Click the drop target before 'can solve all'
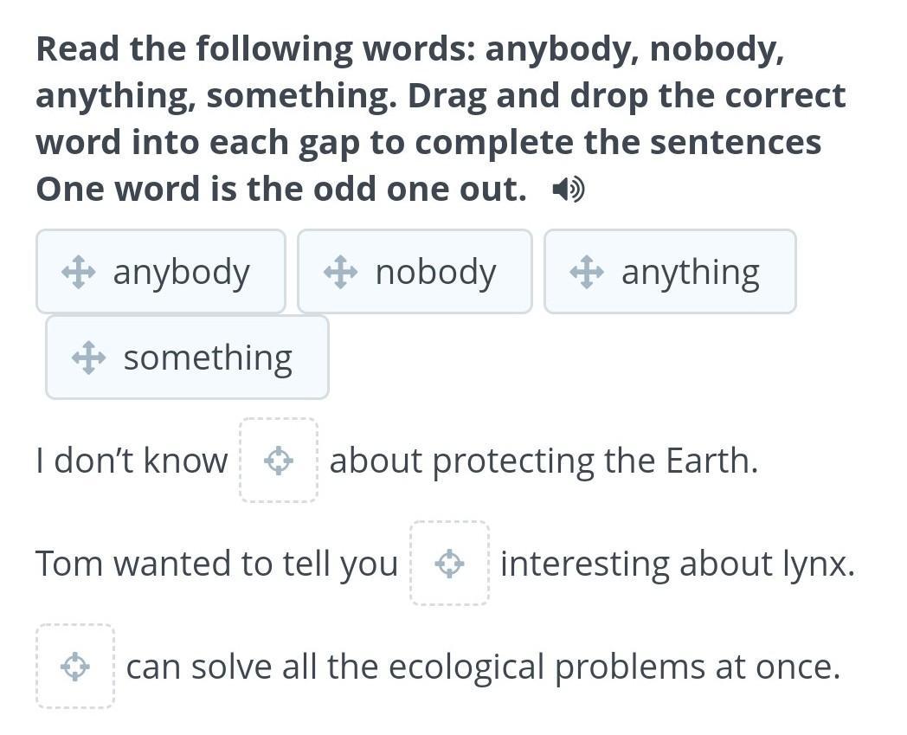 pos(75,667)
